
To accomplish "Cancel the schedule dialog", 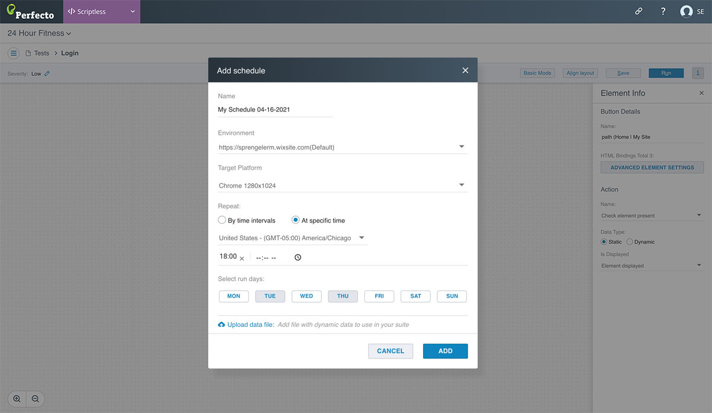I will tap(390, 351).
